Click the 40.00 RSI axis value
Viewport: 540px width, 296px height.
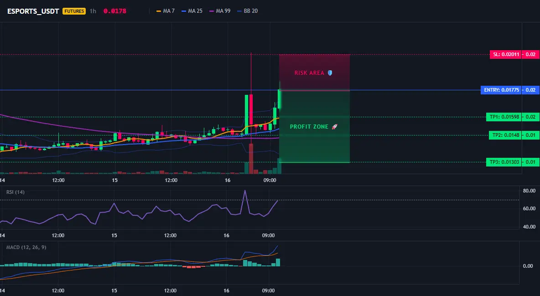(529, 227)
